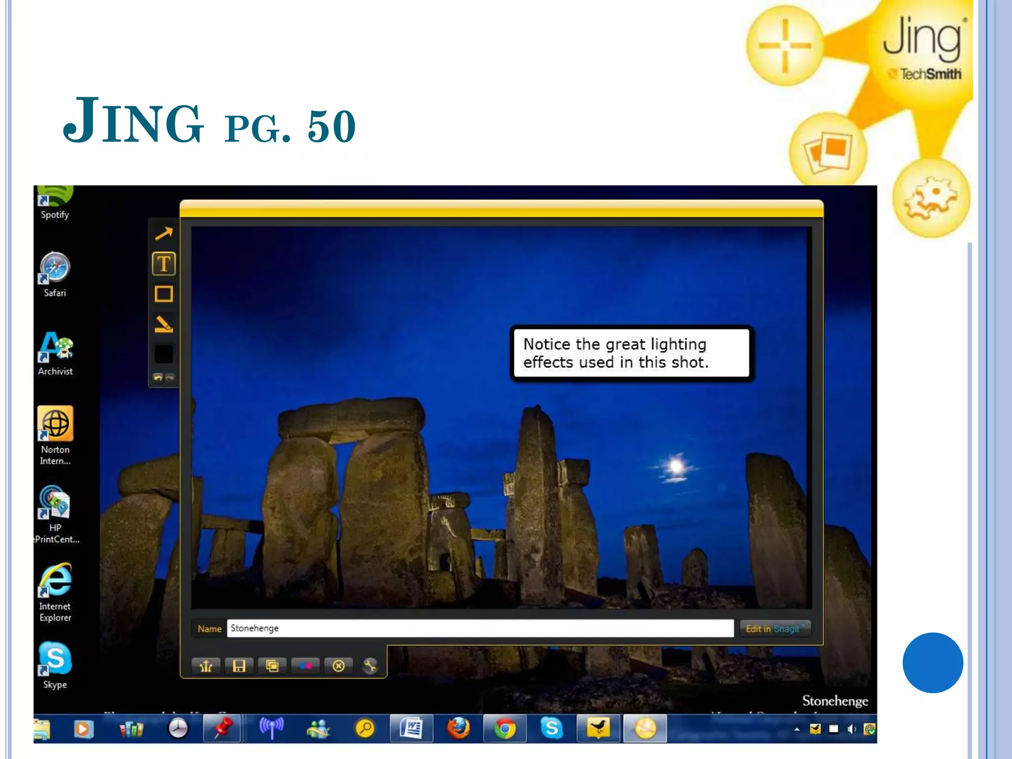Share capture to Flickr
The width and height of the screenshot is (1012, 759).
(x=305, y=666)
